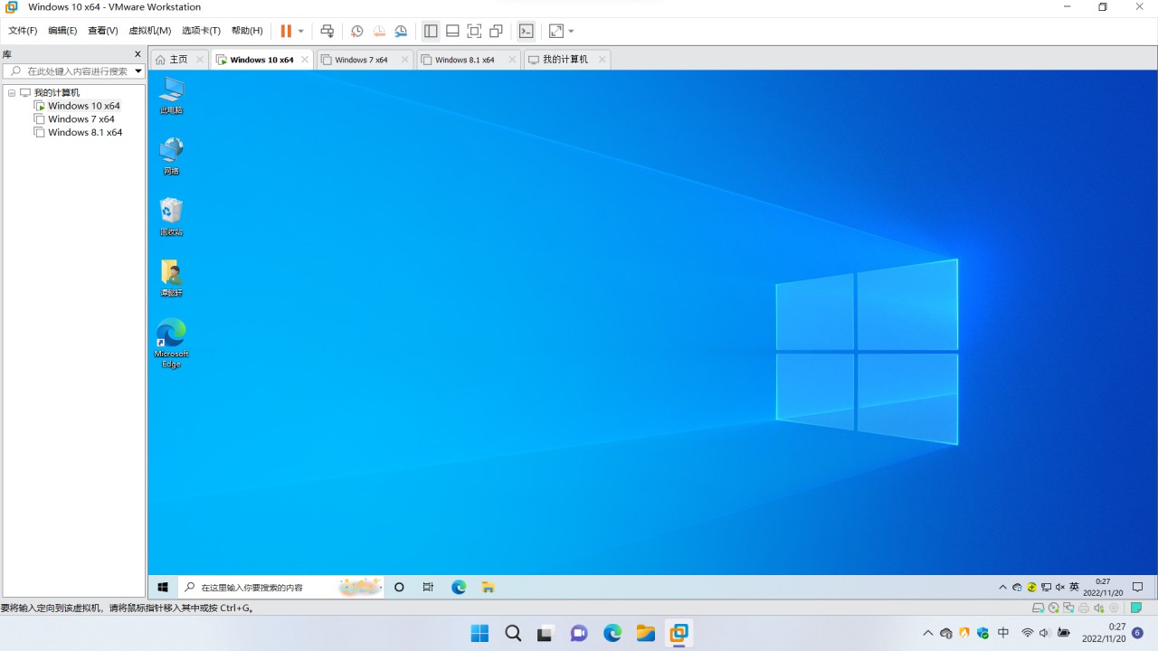Open File Explorer in the guest taskbar
This screenshot has width=1158, height=651.
pyautogui.click(x=488, y=587)
